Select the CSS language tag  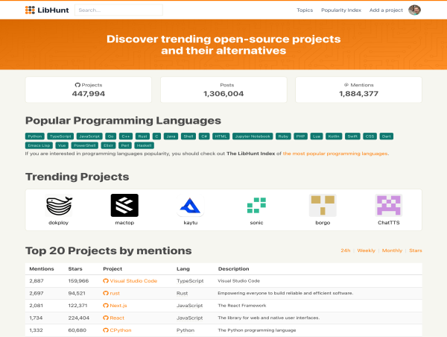370,136
